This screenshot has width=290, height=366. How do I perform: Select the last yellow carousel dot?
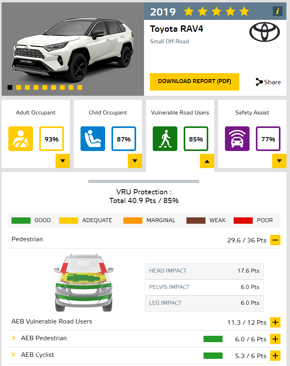[x=80, y=87]
